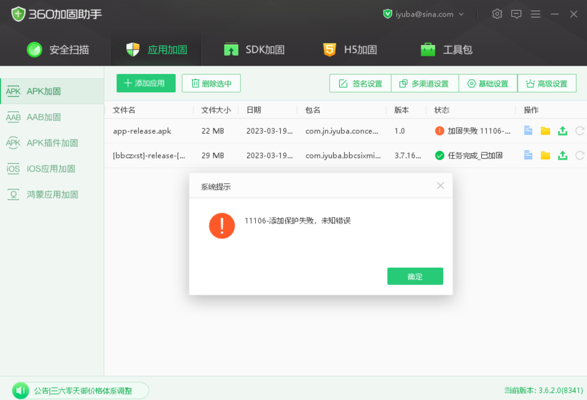Switch to 安全扫描 tab
This screenshot has width=587, height=400.
58,50
